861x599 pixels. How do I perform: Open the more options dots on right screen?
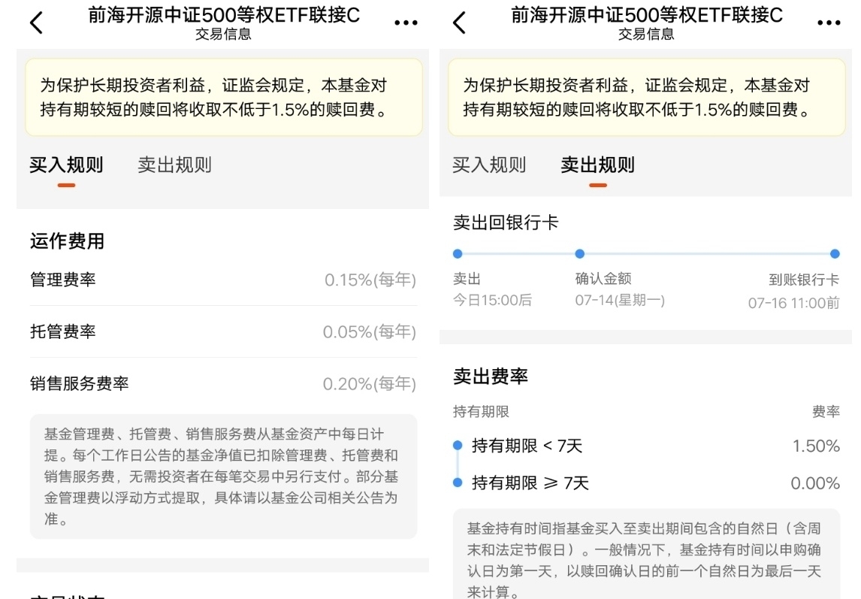tap(829, 23)
